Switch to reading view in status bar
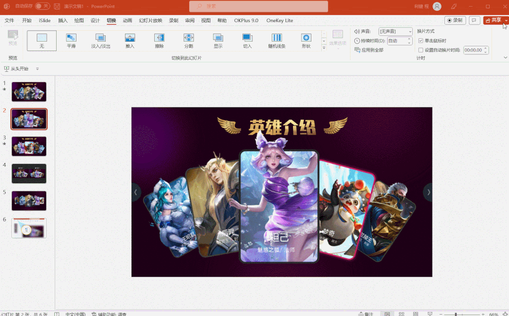The height and width of the screenshot is (316, 509). coord(416,314)
